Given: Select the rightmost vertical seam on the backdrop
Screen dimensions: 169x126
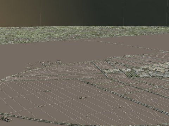Looking at the screenshot, I should [167, 13].
